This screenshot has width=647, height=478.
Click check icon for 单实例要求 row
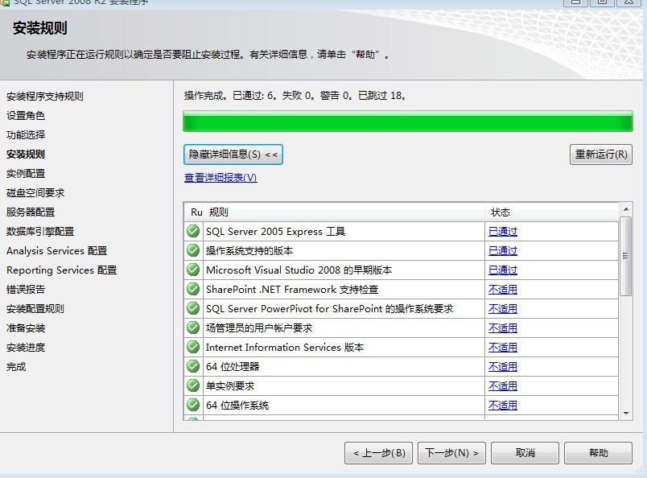pyautogui.click(x=193, y=385)
